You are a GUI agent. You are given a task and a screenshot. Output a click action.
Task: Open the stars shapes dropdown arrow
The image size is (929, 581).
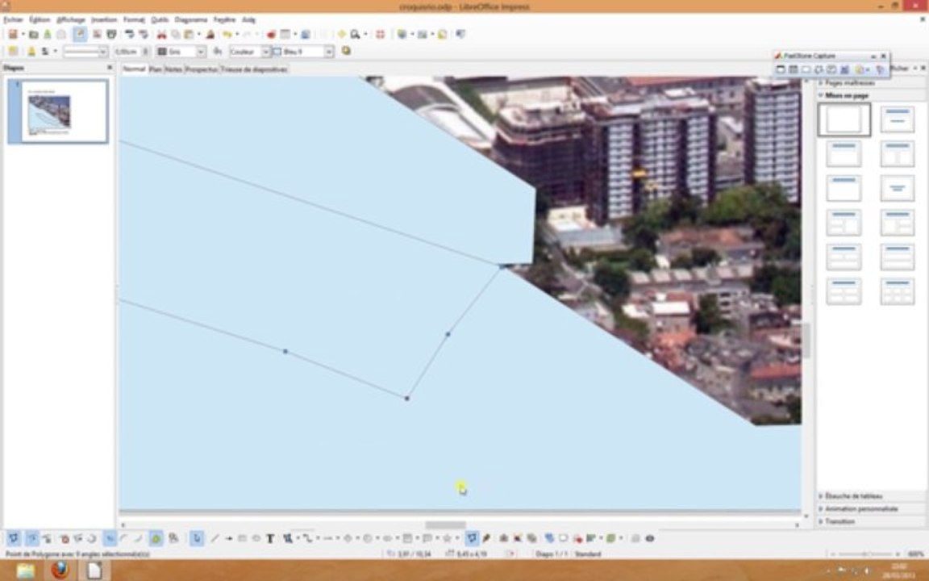[457, 538]
